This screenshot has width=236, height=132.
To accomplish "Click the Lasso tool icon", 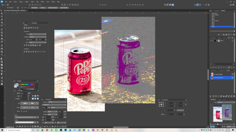I will point(2,25).
